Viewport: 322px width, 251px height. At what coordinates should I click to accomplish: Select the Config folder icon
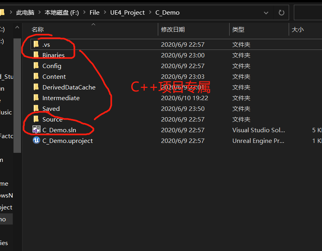[x=36, y=66]
